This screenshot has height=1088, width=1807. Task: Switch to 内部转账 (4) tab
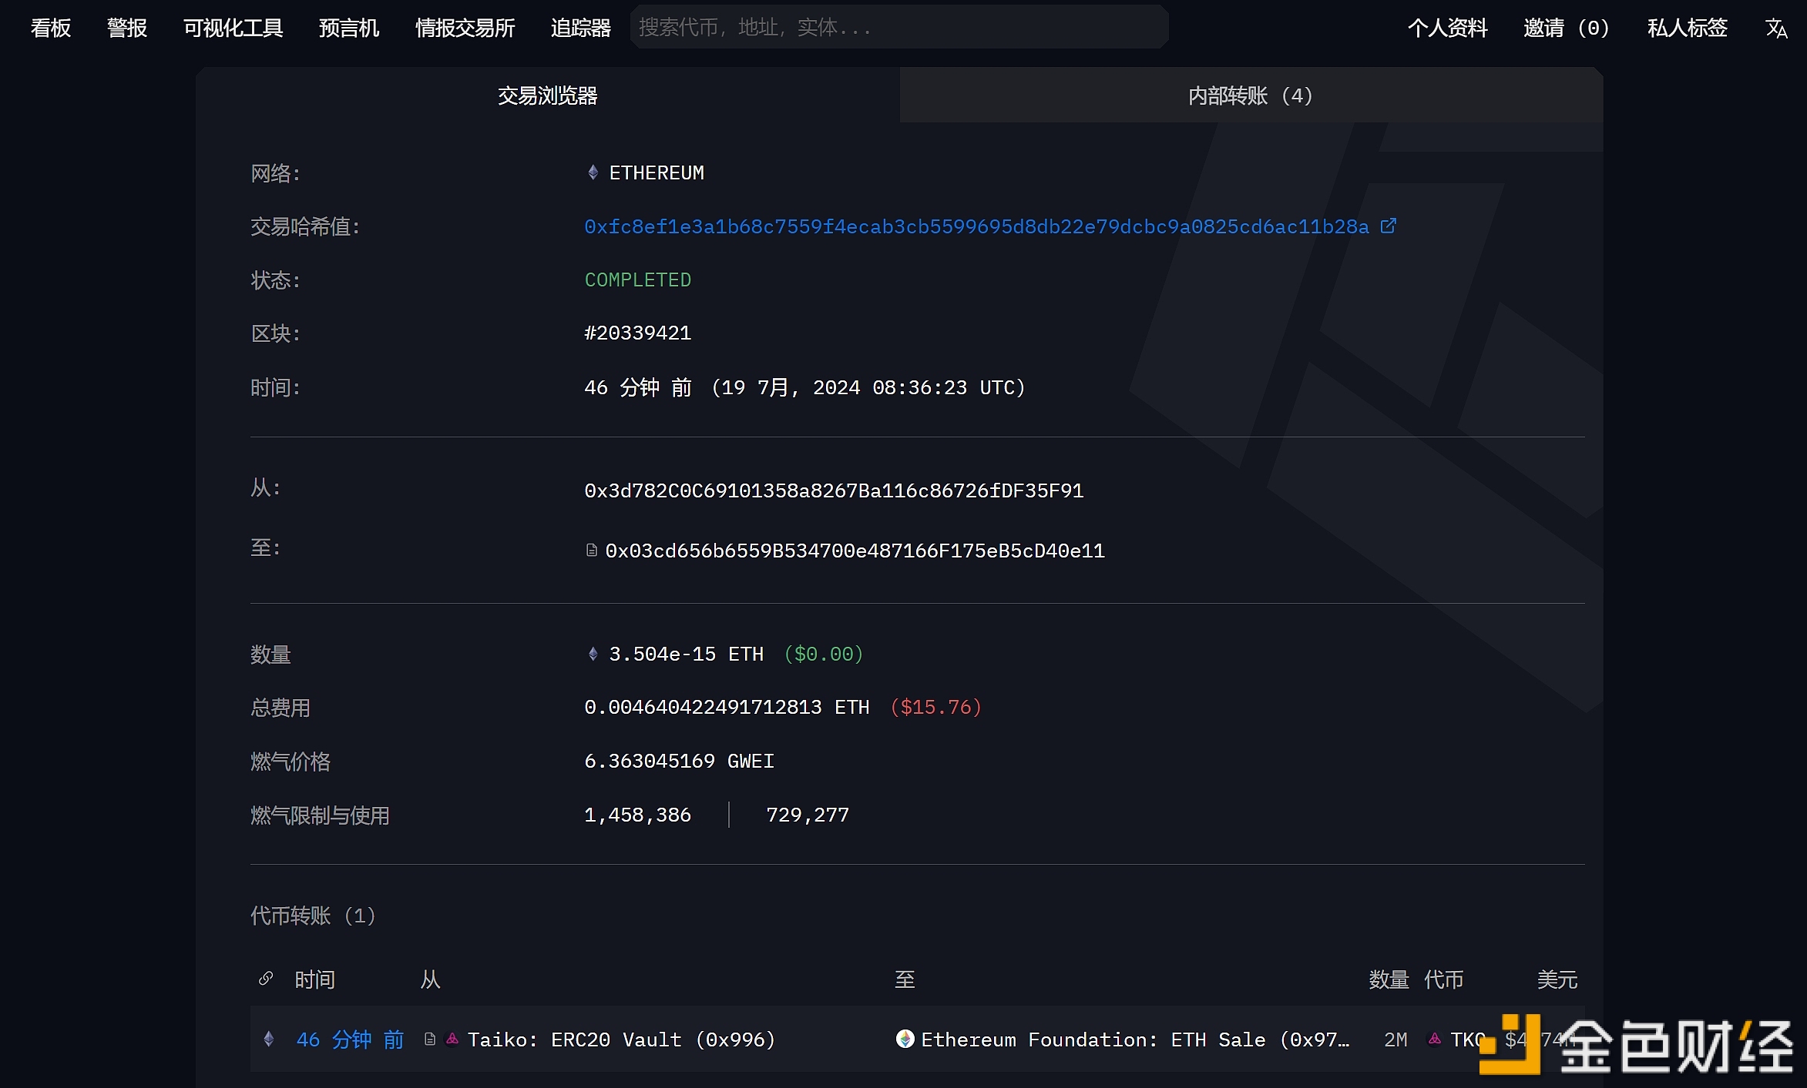coord(1251,95)
